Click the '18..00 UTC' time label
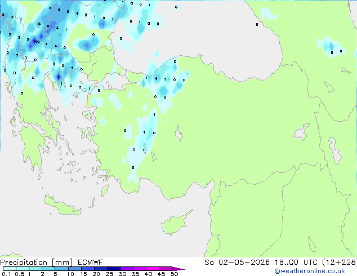Viewport: 357px width, 276px height. 296,262
